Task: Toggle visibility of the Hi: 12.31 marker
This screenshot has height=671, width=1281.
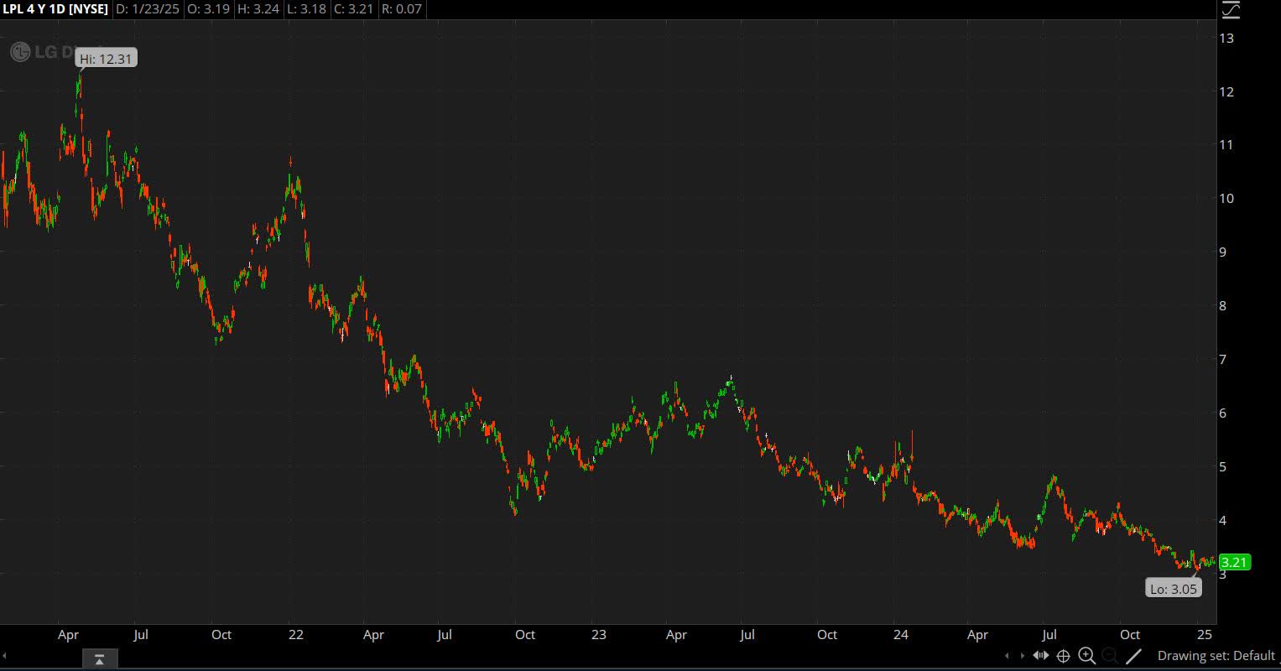Action: point(106,58)
